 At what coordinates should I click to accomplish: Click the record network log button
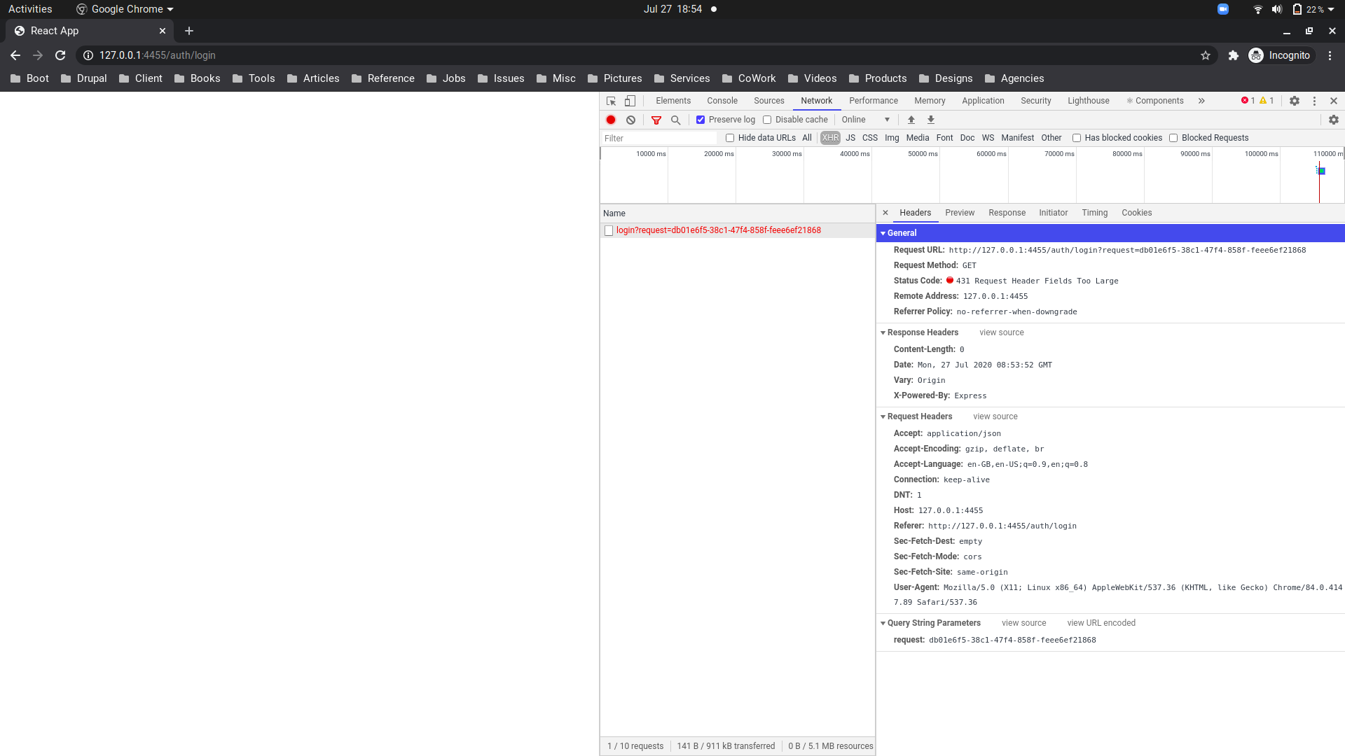point(610,120)
